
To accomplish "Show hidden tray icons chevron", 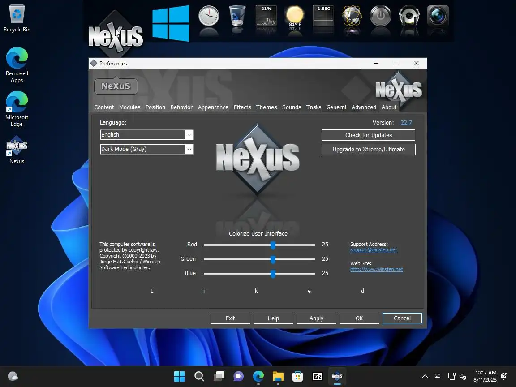I will pyautogui.click(x=425, y=376).
